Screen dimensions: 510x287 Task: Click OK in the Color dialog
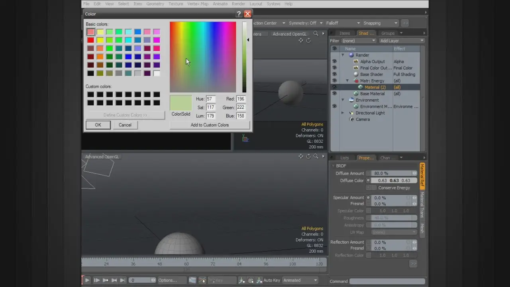pyautogui.click(x=98, y=125)
